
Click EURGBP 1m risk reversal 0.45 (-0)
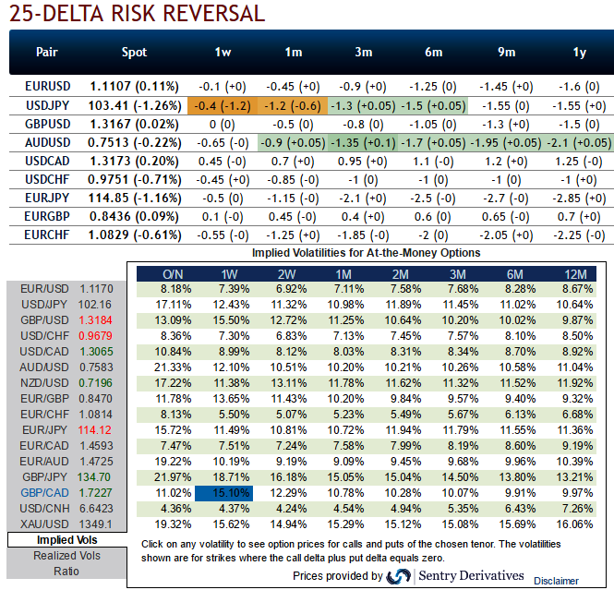tap(292, 216)
